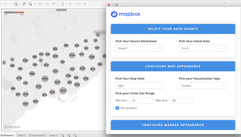241x137 pixels.
Task: Click the New Worksheet toolbar icon
Action: tap(15, 4)
